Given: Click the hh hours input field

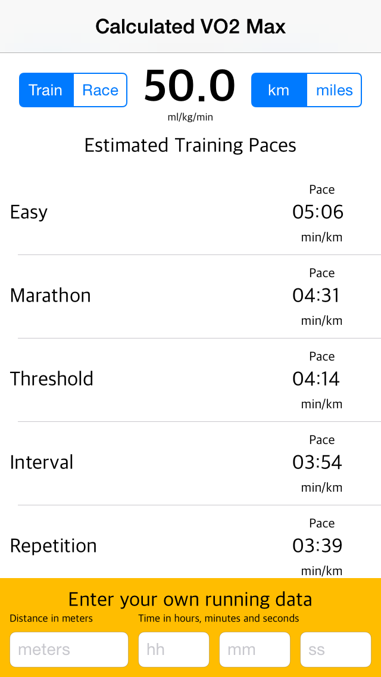Looking at the screenshot, I should 173,650.
